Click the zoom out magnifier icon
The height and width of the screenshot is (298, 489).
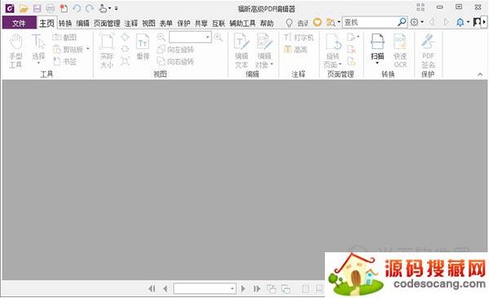coord(161,38)
